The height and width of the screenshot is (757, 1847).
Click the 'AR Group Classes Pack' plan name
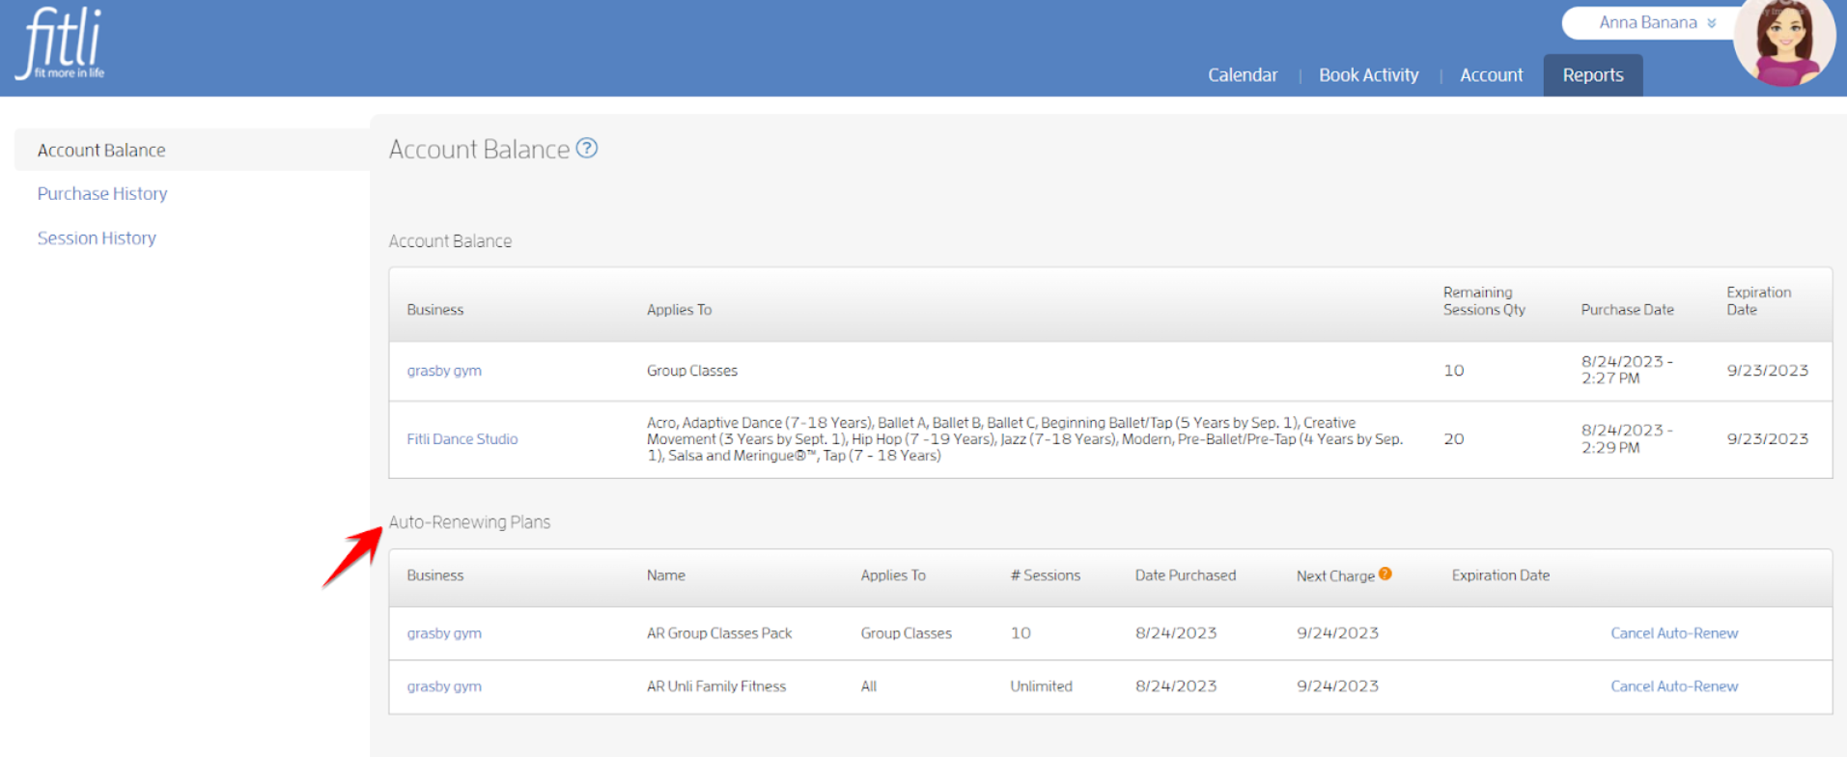719,633
